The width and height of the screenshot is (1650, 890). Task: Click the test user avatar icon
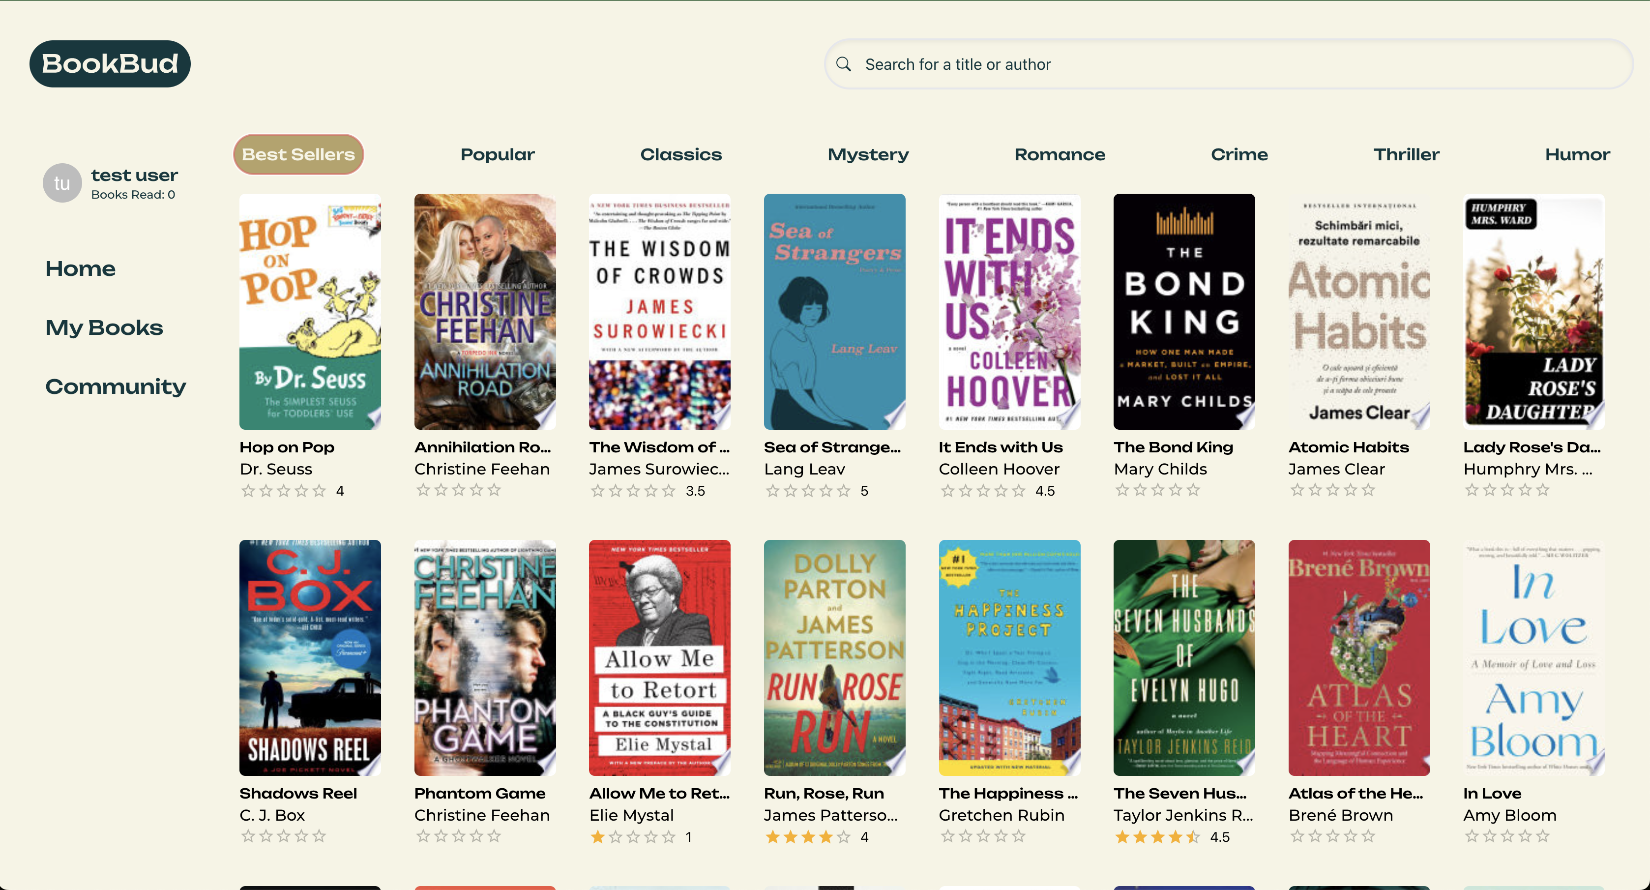[62, 183]
